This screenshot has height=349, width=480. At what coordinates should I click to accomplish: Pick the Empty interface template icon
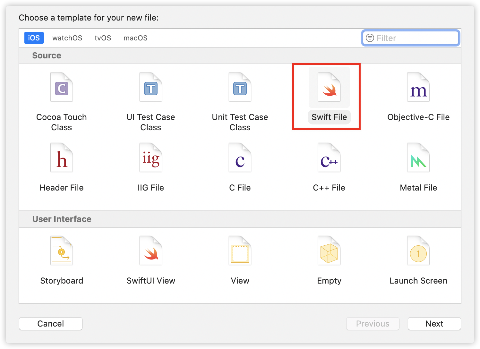click(329, 251)
